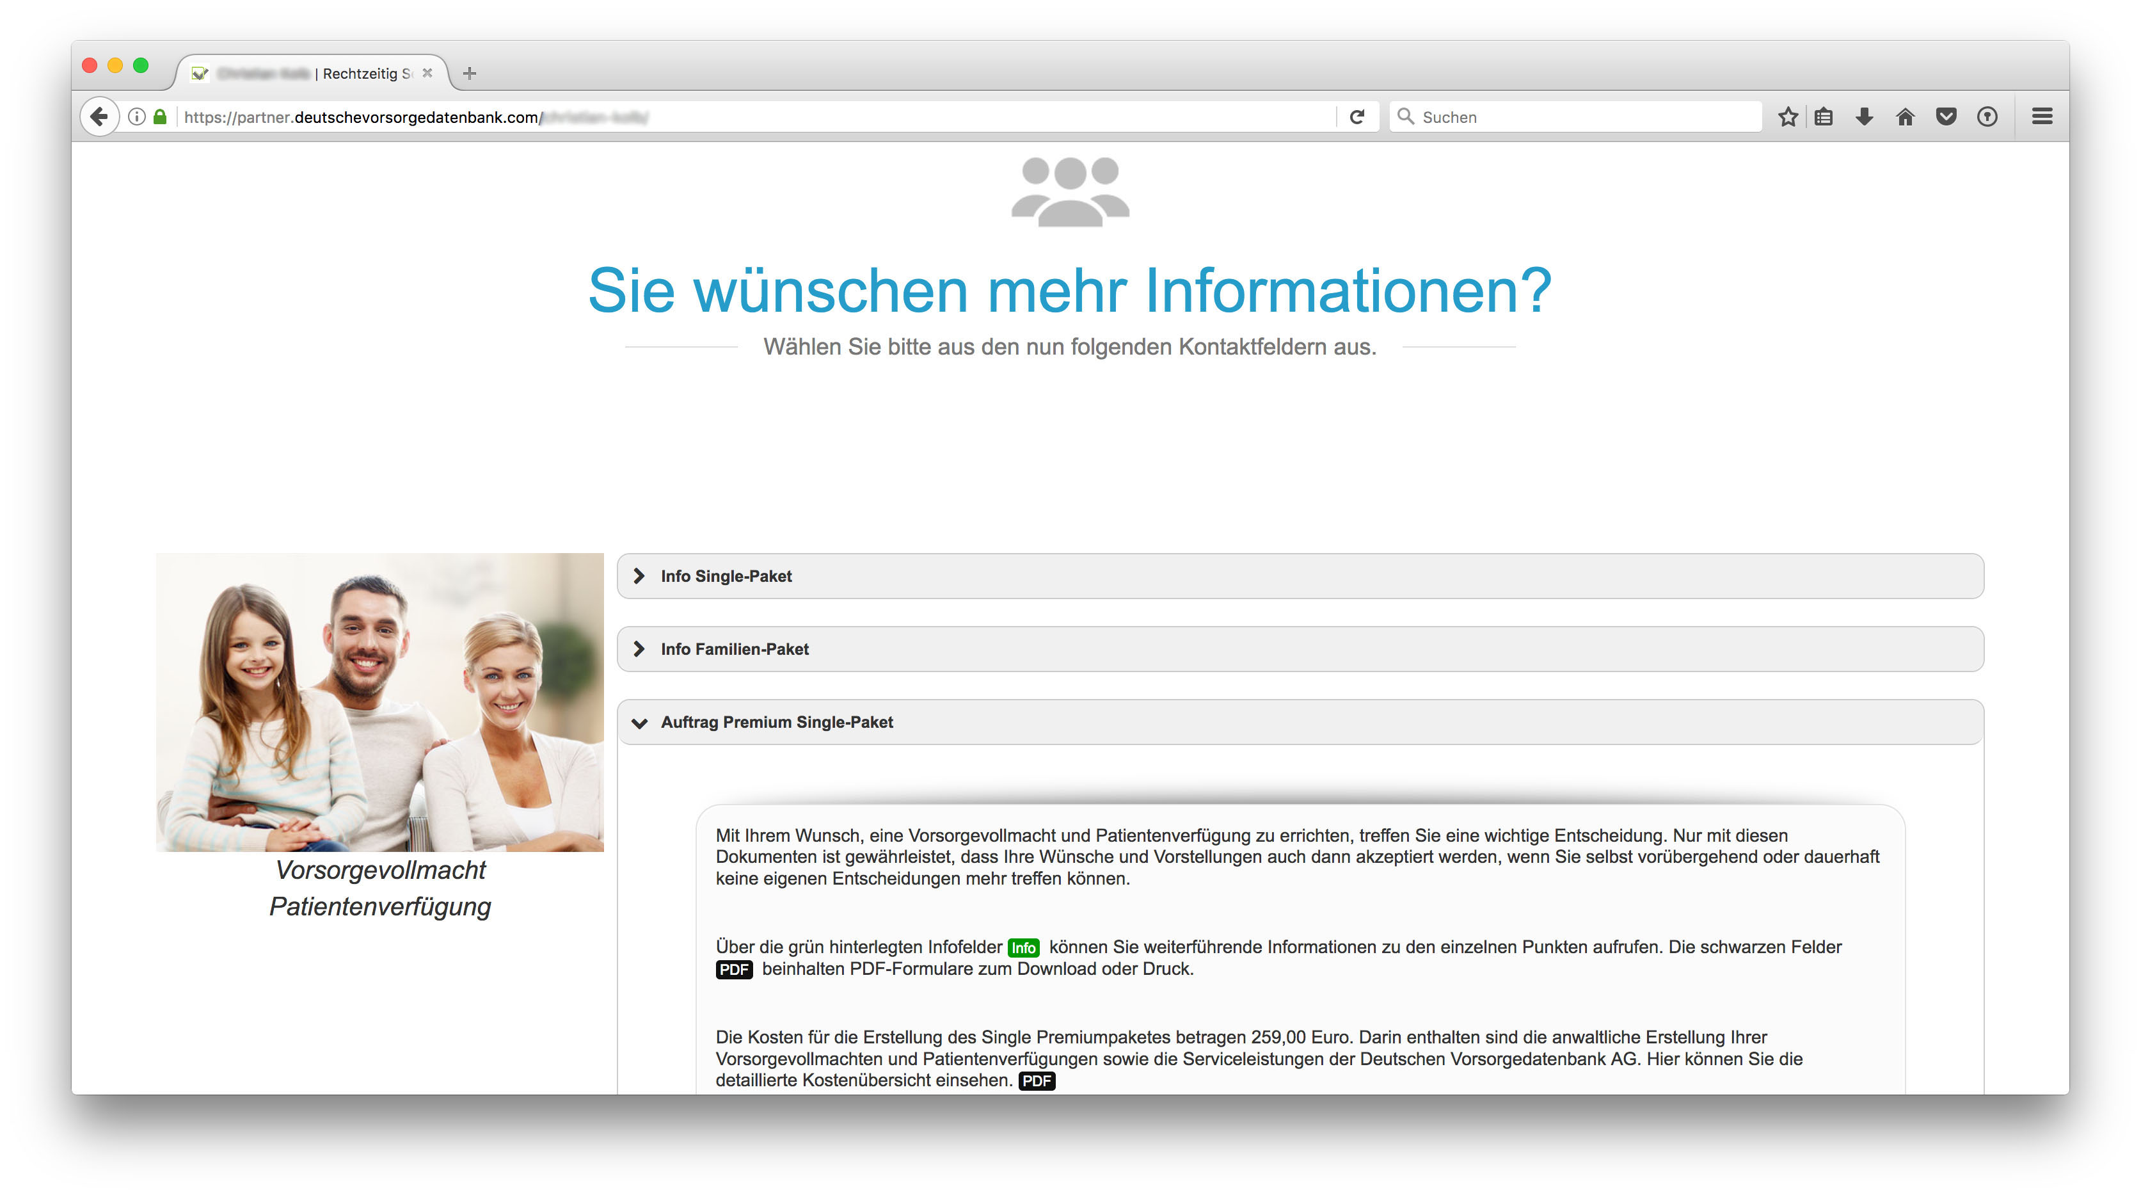This screenshot has height=1197, width=2141.
Task: Reload the page with the refresh icon
Action: (1357, 117)
